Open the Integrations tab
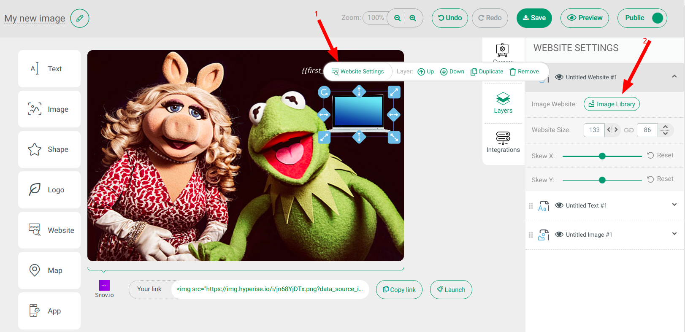This screenshot has height=332, width=685. pyautogui.click(x=503, y=142)
